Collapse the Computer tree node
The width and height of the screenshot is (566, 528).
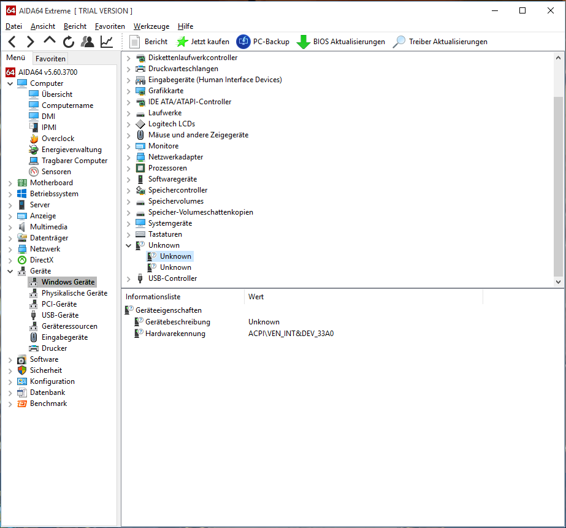click(x=10, y=83)
